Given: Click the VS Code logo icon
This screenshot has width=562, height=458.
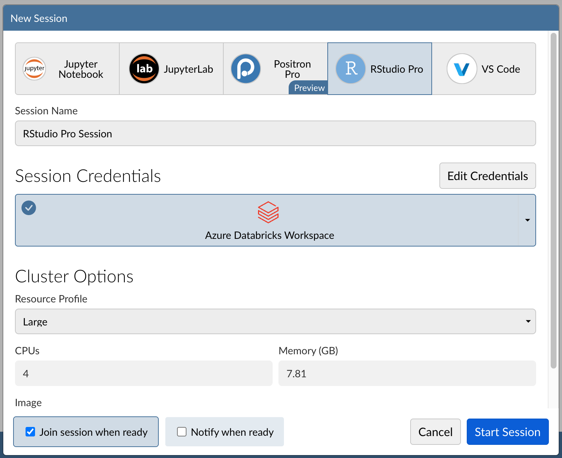Looking at the screenshot, I should click(462, 69).
